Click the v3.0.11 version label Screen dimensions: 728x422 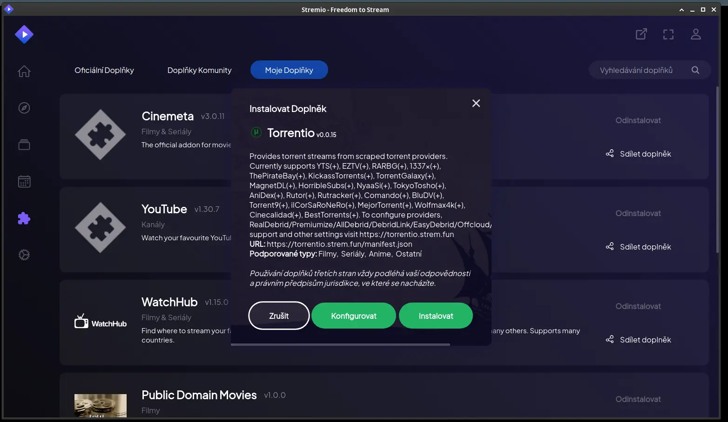(213, 116)
